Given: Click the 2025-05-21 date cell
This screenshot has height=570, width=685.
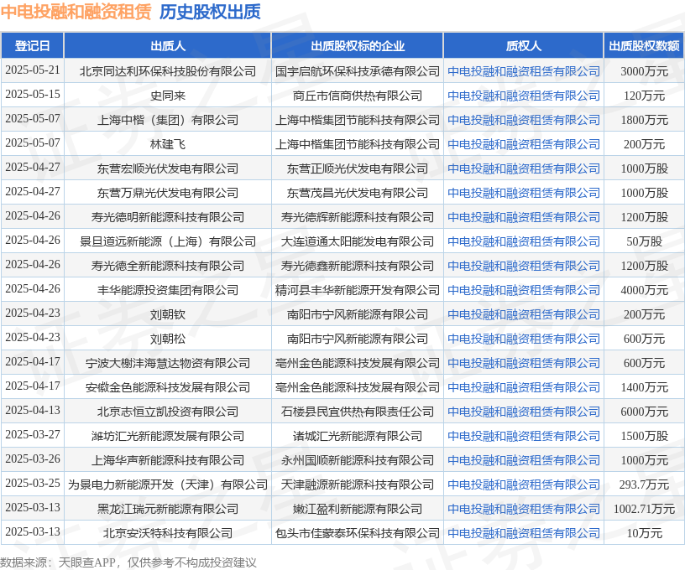Looking at the screenshot, I should tap(33, 70).
